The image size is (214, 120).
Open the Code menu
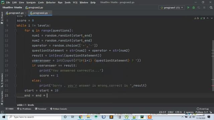click(41, 2)
